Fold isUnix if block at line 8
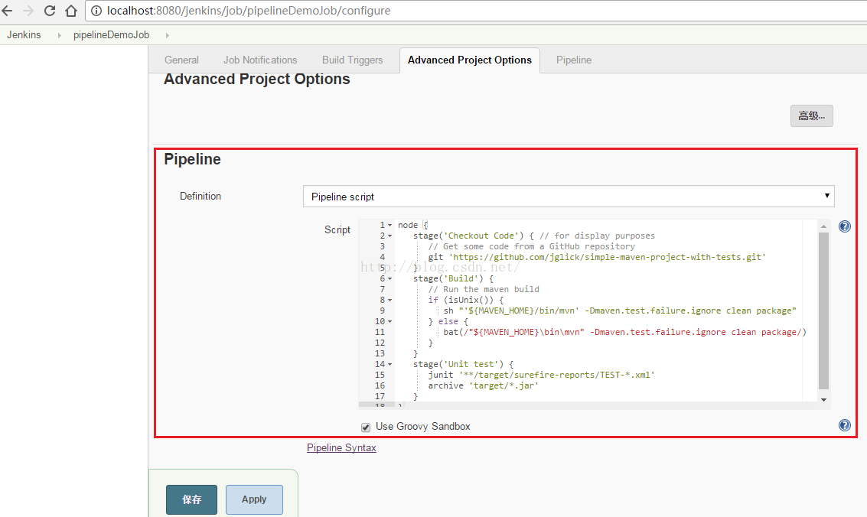This screenshot has width=867, height=517. click(389, 301)
